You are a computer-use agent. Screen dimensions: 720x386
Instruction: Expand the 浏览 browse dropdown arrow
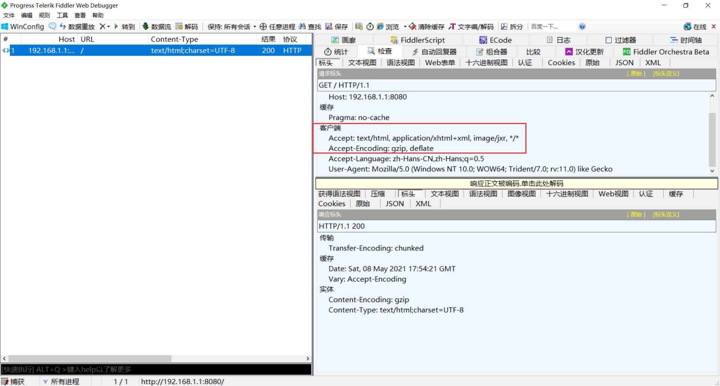405,27
